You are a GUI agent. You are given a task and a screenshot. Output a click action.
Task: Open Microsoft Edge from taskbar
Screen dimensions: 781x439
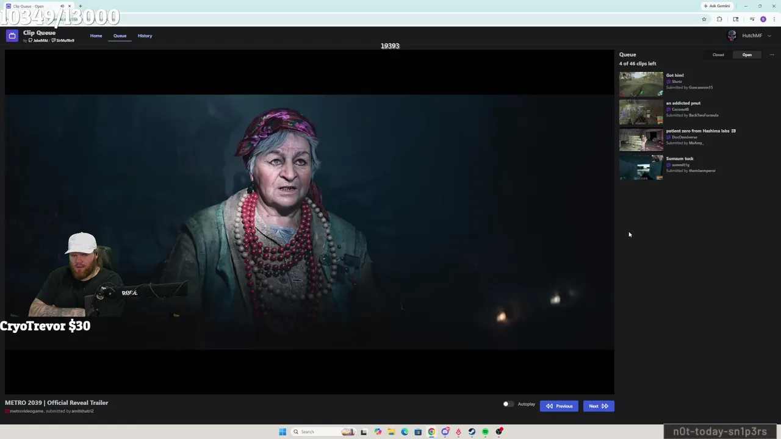[405, 432]
